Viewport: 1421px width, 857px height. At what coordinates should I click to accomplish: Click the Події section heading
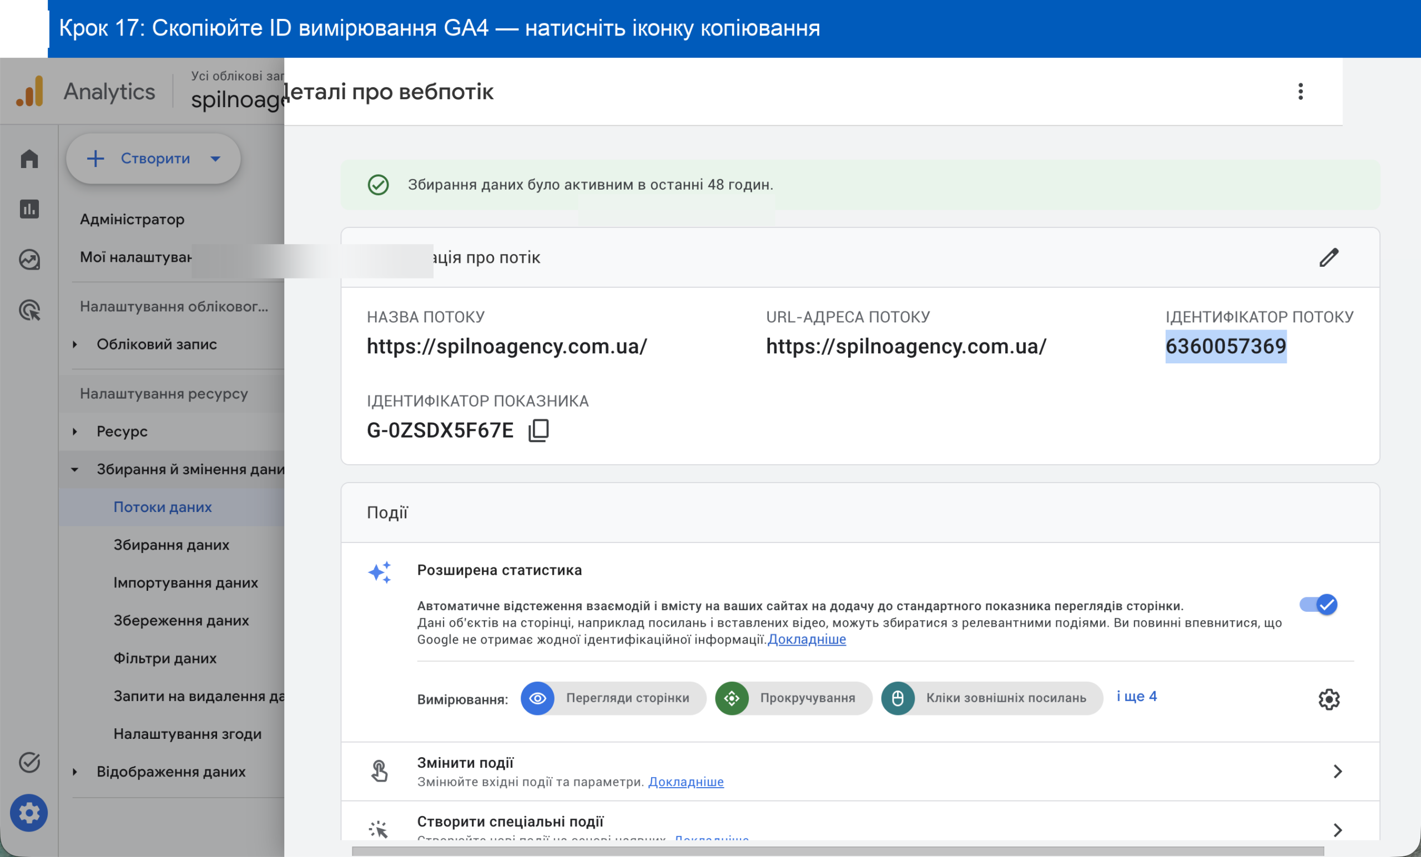(x=387, y=513)
